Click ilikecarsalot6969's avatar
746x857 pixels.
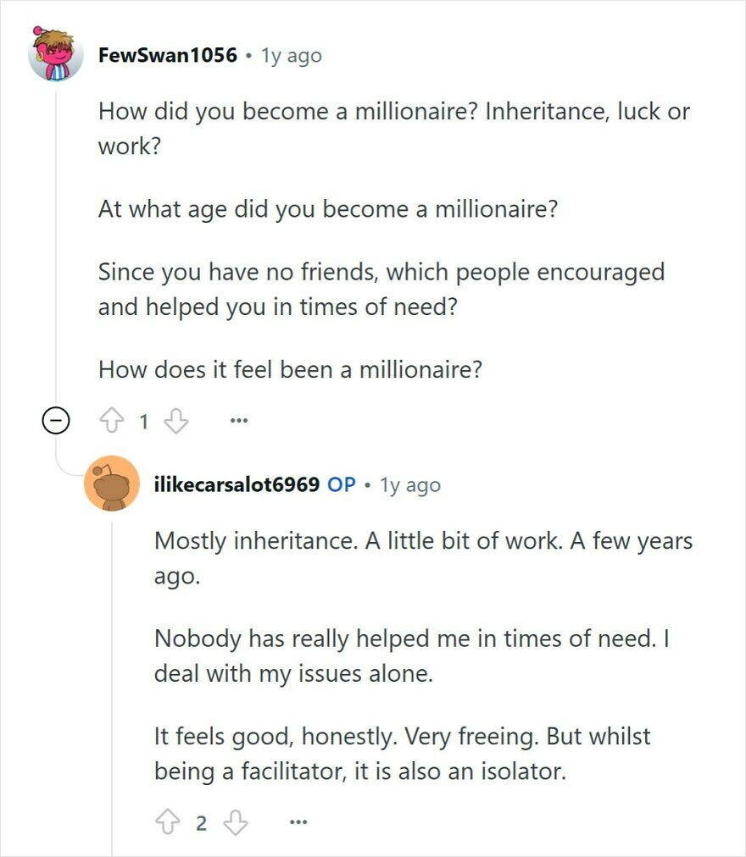(x=111, y=484)
